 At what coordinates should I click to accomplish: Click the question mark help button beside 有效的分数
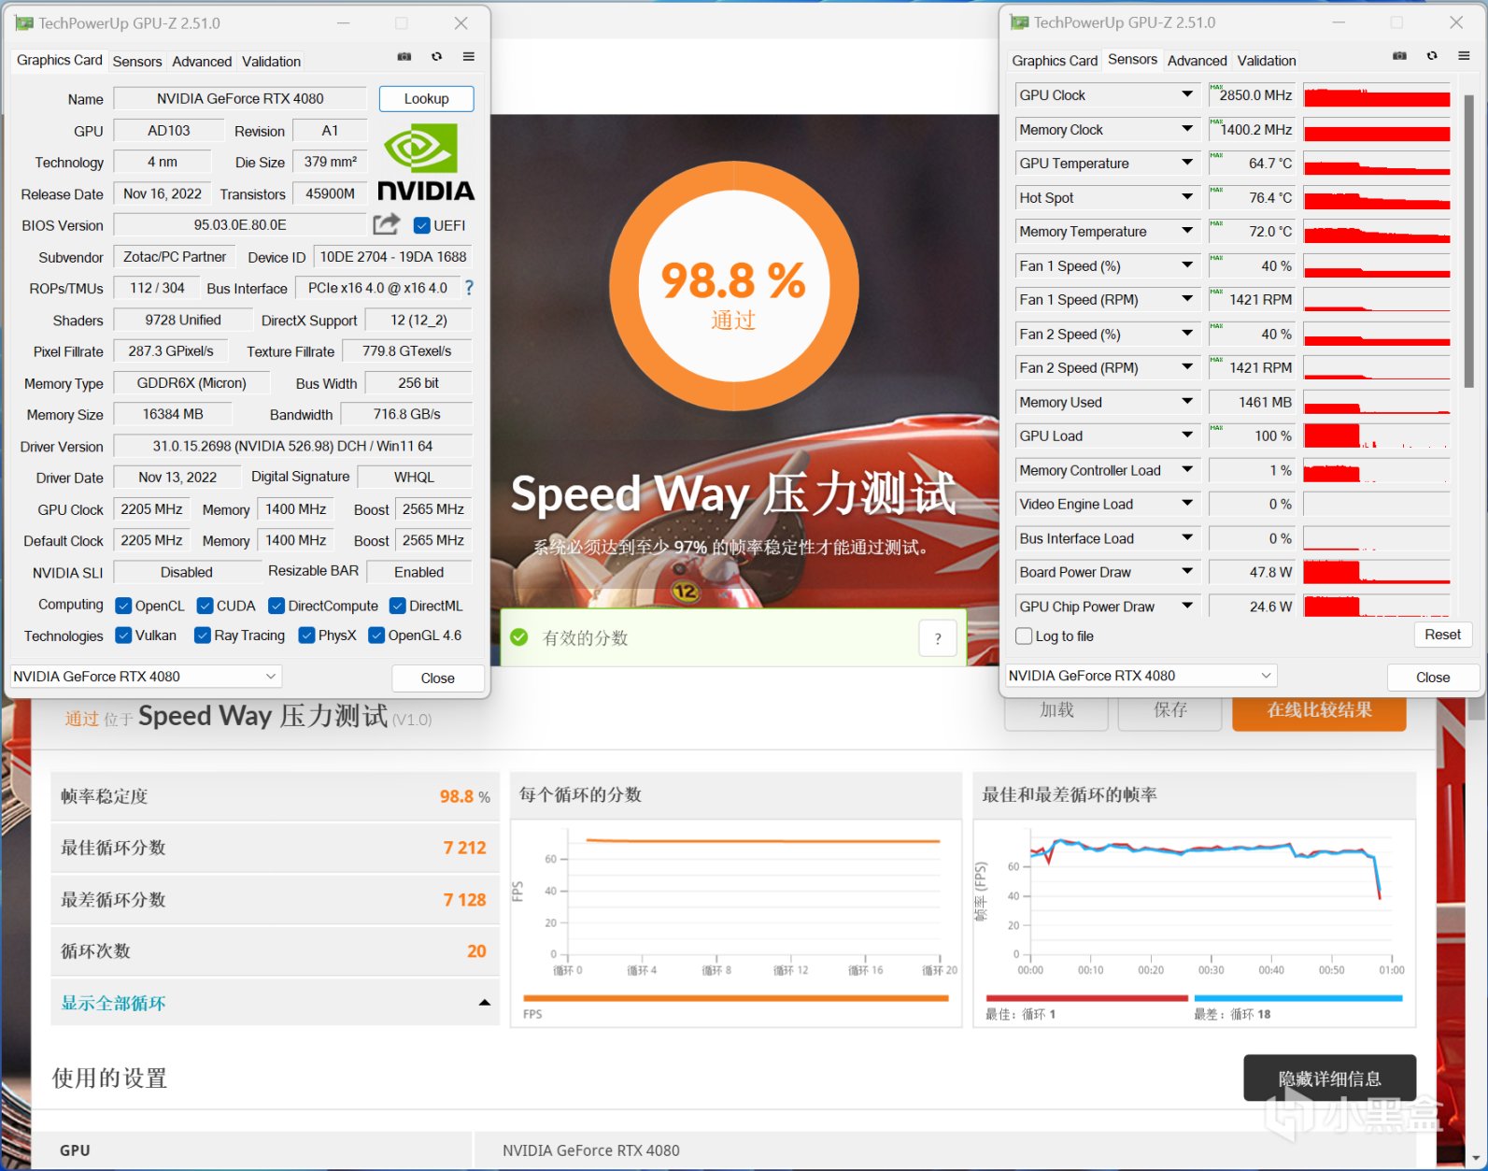click(x=938, y=638)
